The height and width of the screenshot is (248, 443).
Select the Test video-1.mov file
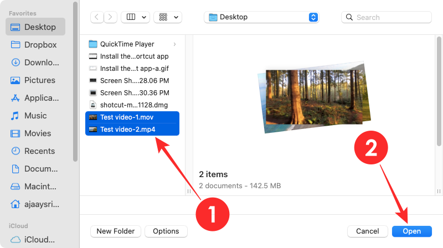coord(127,117)
